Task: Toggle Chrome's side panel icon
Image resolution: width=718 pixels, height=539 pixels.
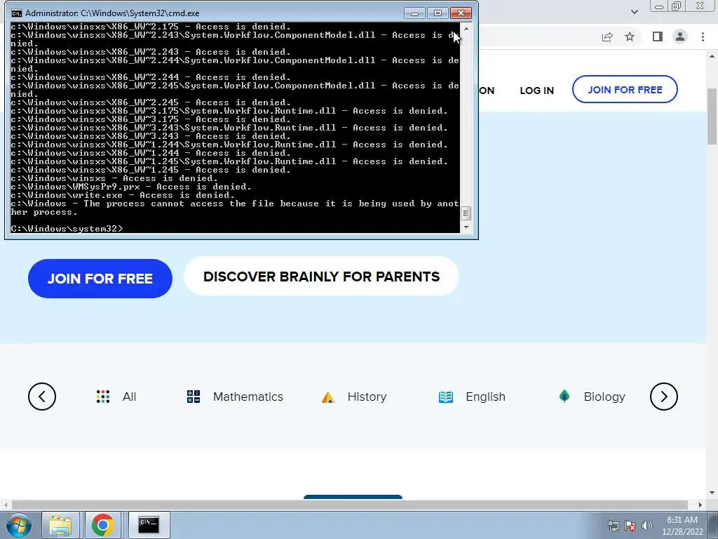Action: point(658,36)
